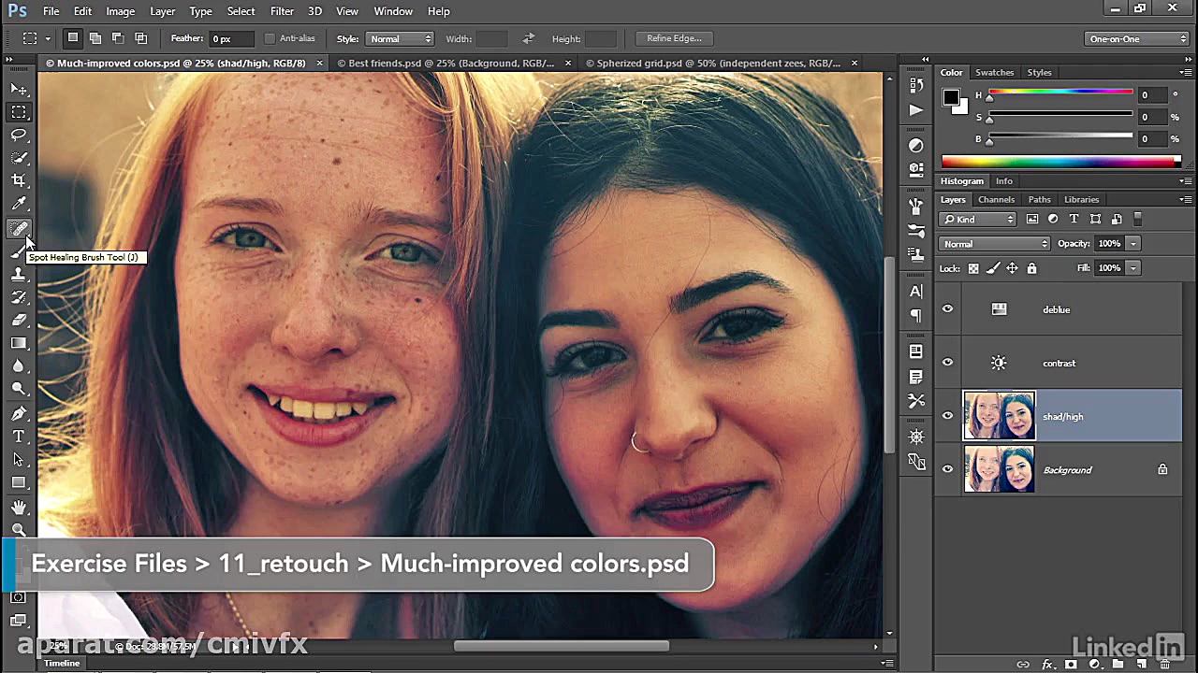Select the Horizontal Type tool
Viewport: 1198px width, 673px height.
click(x=19, y=437)
